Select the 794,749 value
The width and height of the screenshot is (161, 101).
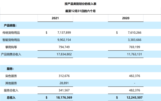pyautogui.click(x=64, y=47)
